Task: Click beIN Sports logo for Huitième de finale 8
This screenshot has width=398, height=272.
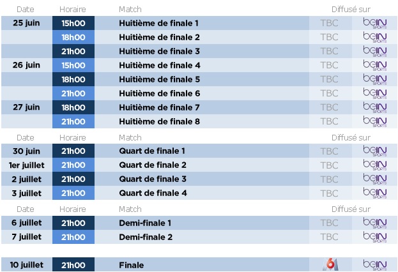Action: tap(374, 121)
